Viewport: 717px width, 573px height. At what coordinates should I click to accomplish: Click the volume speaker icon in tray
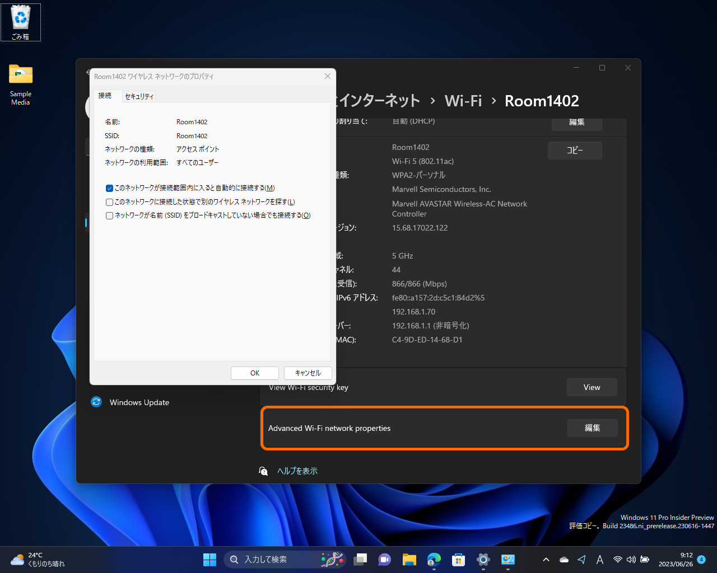coord(631,559)
